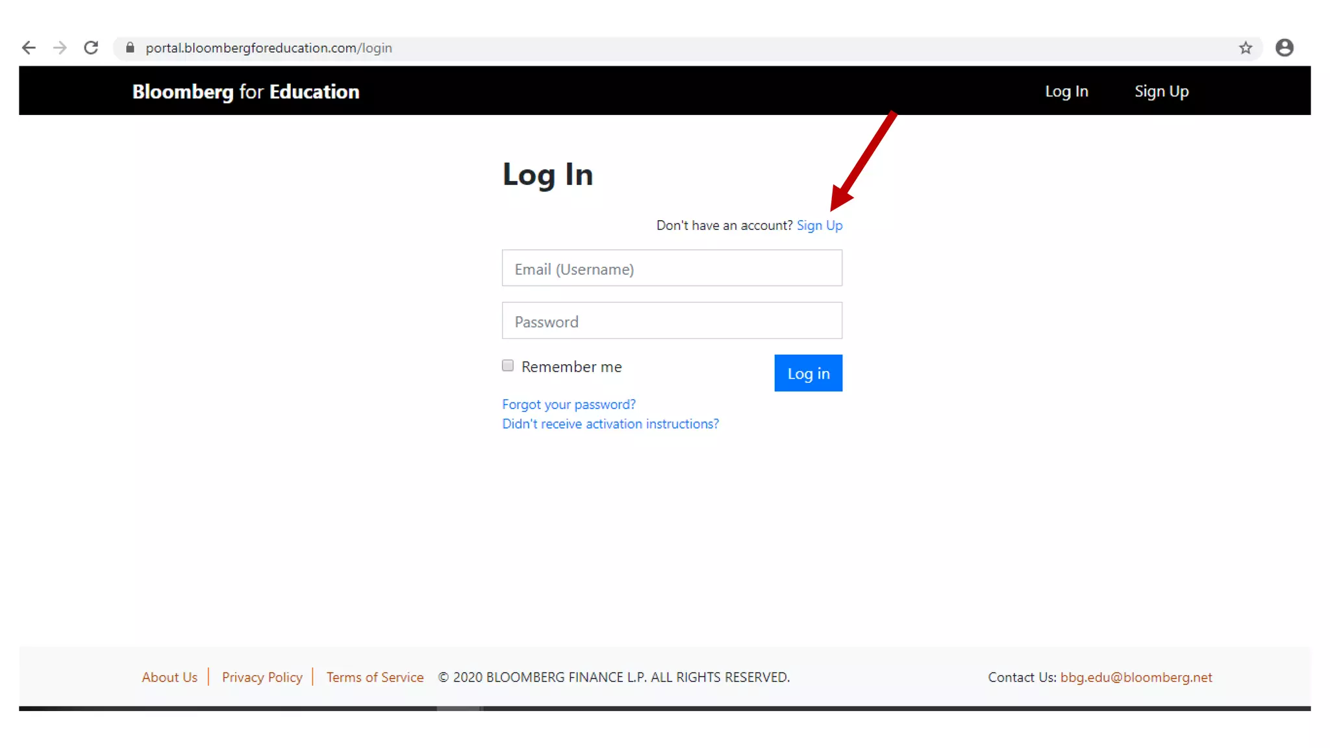Bookmark page with the star icon
Viewport: 1330px width, 748px height.
coord(1245,48)
